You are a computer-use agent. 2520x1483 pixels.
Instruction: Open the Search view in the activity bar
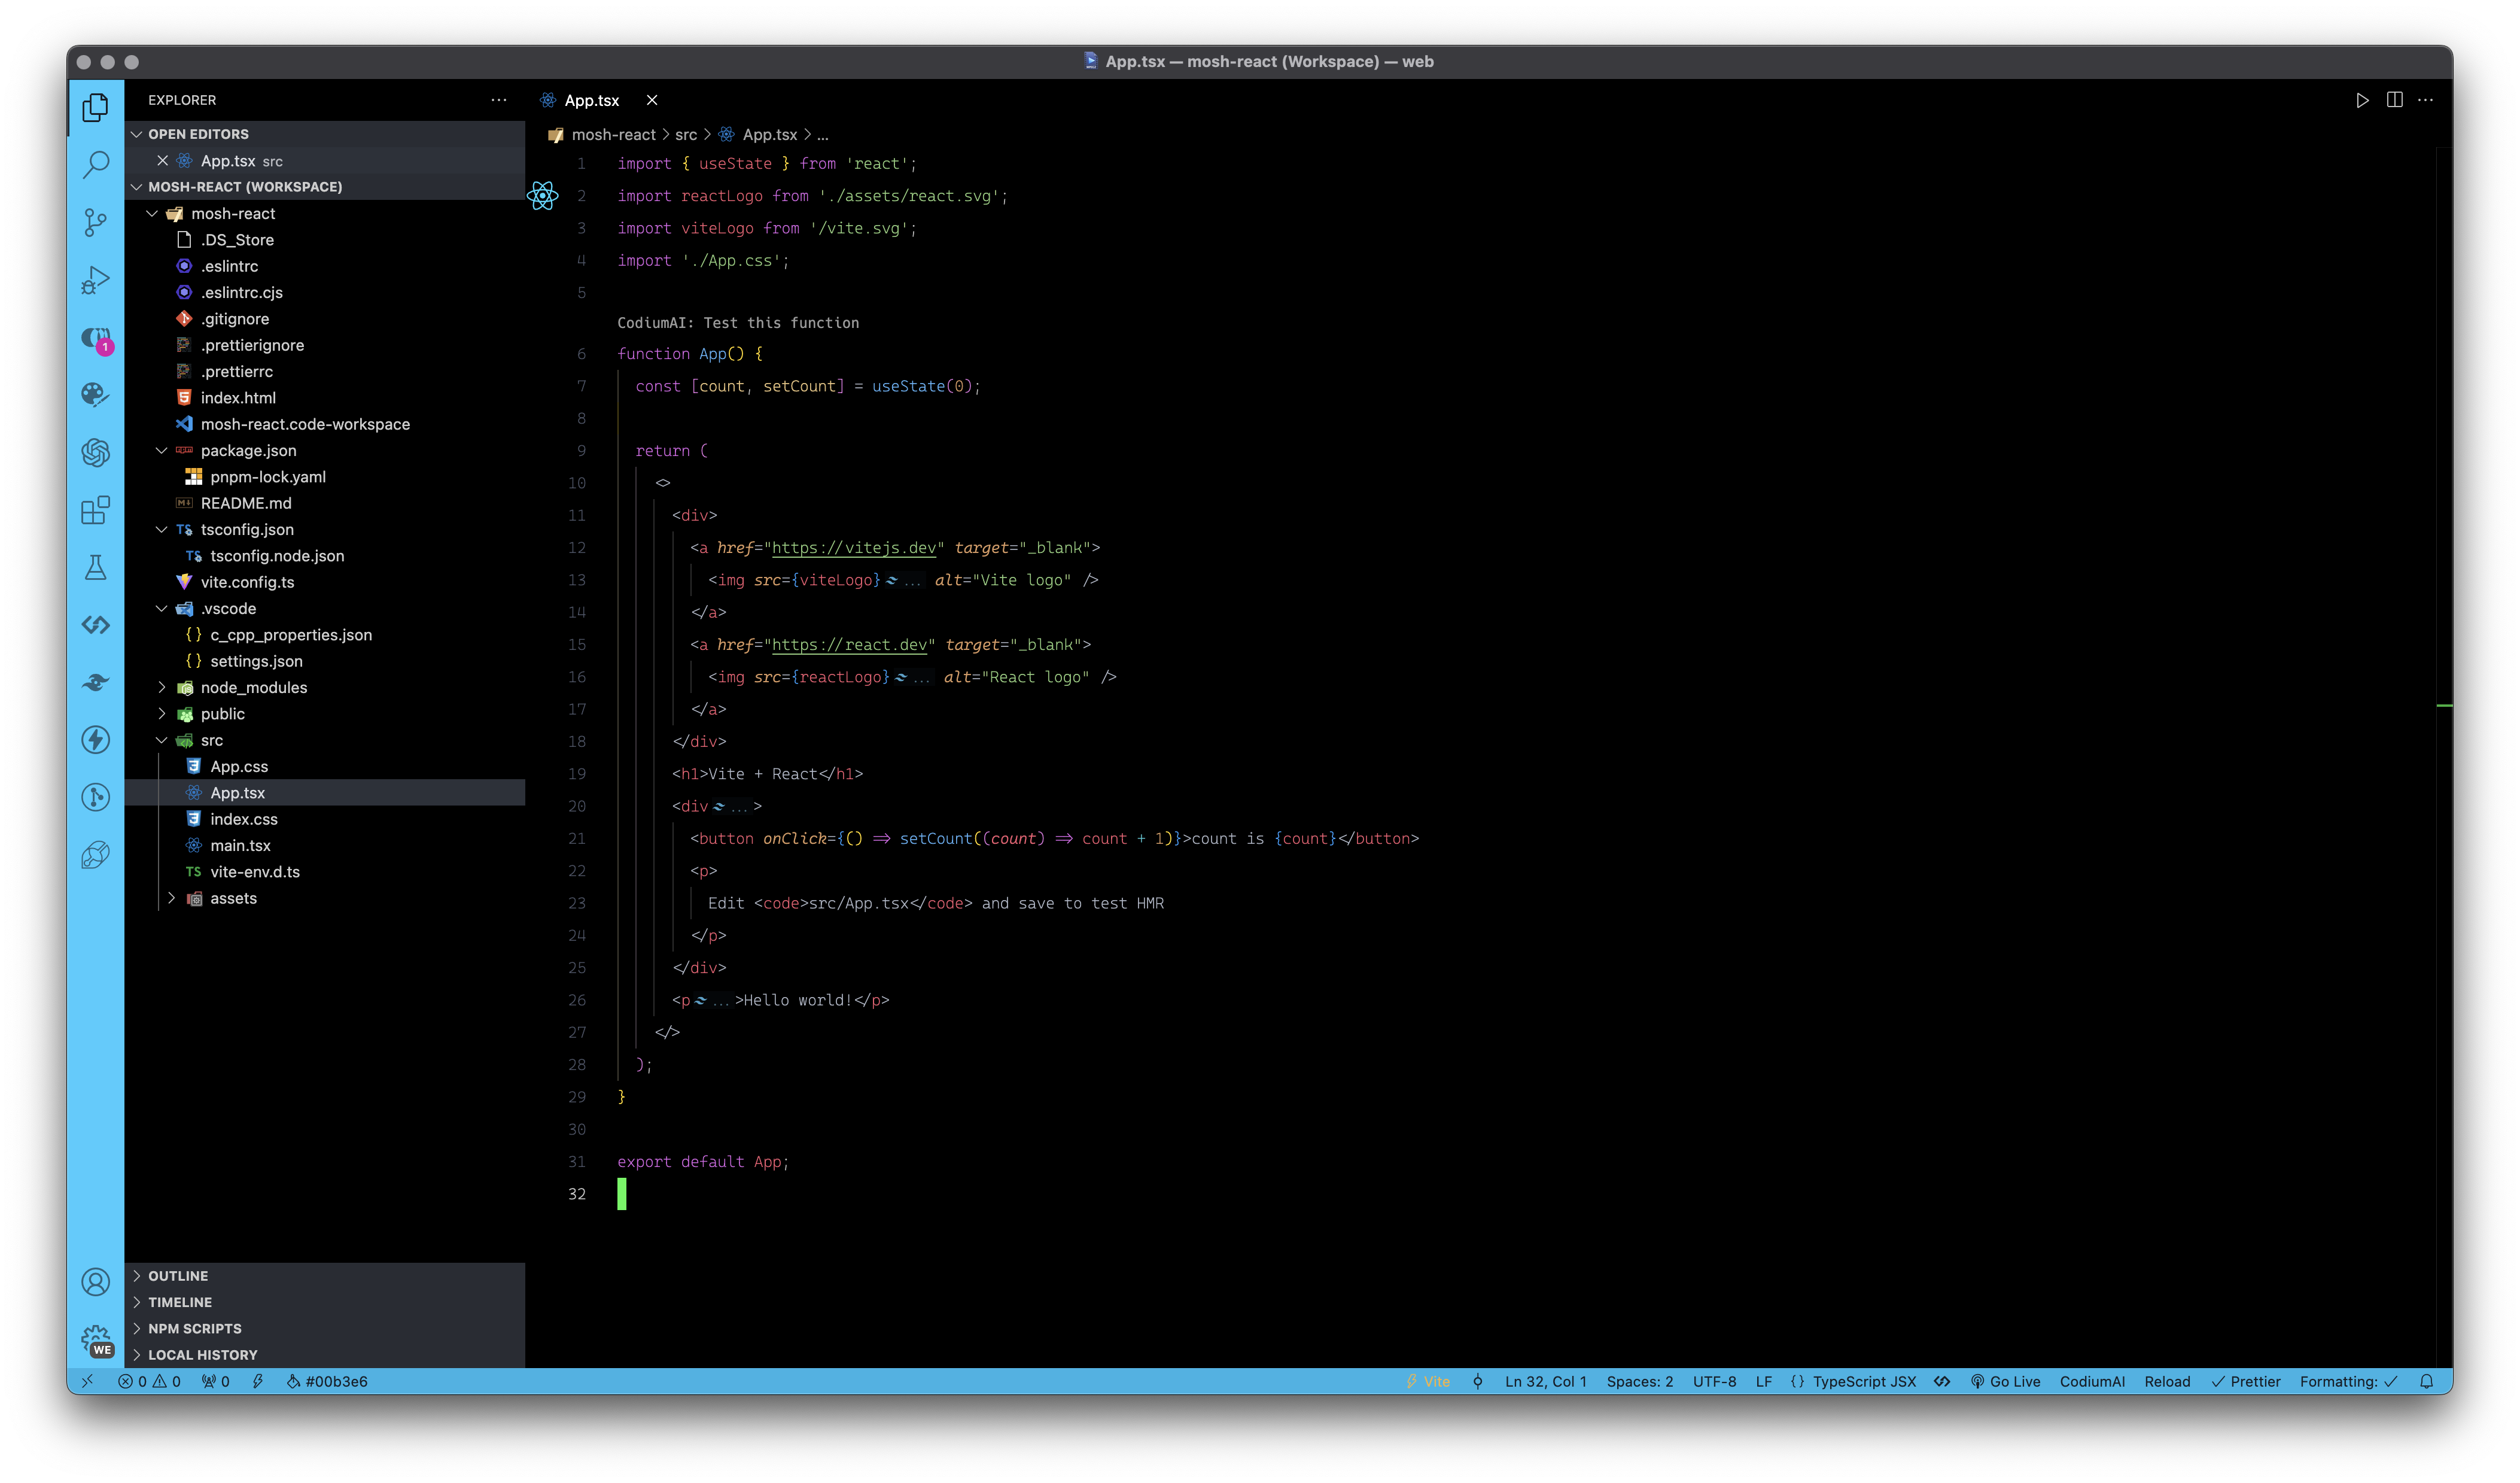click(95, 164)
